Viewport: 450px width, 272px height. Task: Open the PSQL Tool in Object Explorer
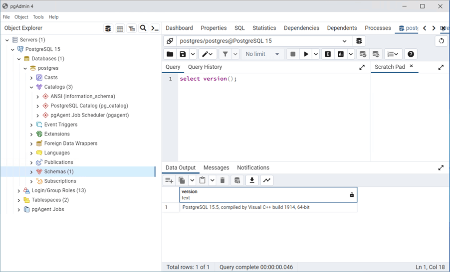[155, 28]
